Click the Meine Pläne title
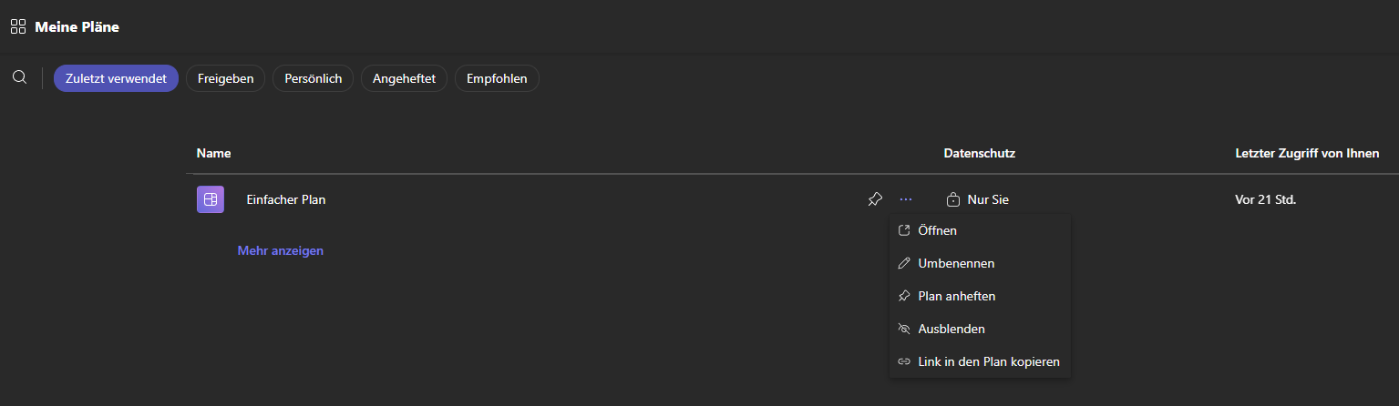The width and height of the screenshot is (1399, 406). (77, 26)
